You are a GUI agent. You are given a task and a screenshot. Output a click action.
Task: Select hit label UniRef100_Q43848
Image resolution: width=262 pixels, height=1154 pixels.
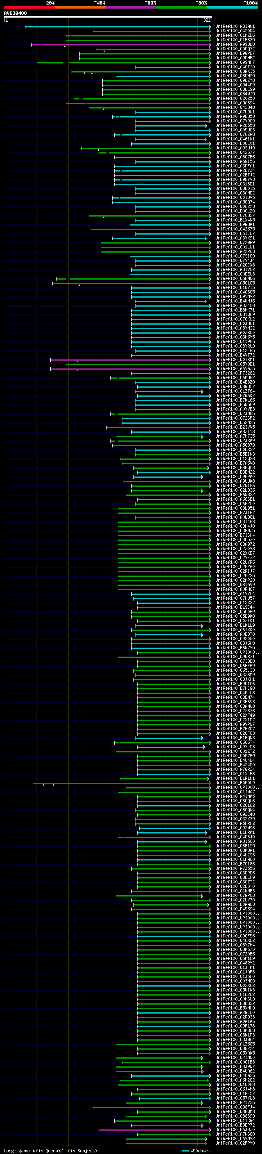coord(235,108)
